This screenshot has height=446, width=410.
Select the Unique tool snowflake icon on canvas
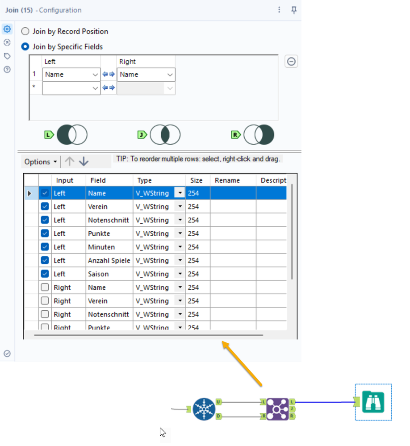coord(204,409)
